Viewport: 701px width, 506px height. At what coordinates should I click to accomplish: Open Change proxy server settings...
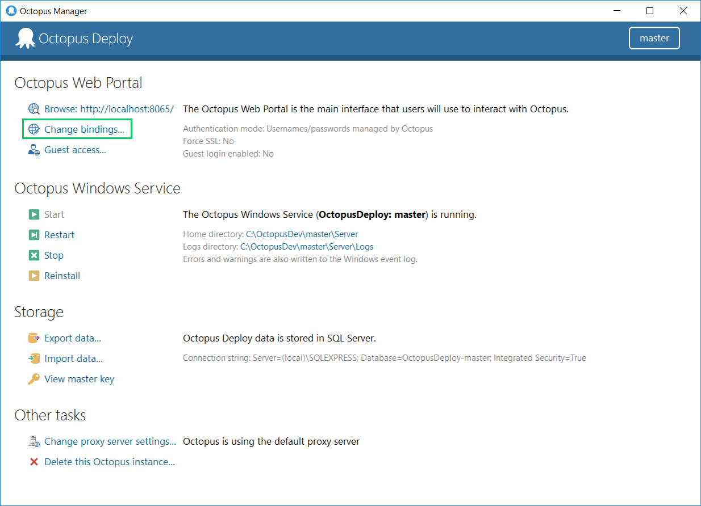110,441
